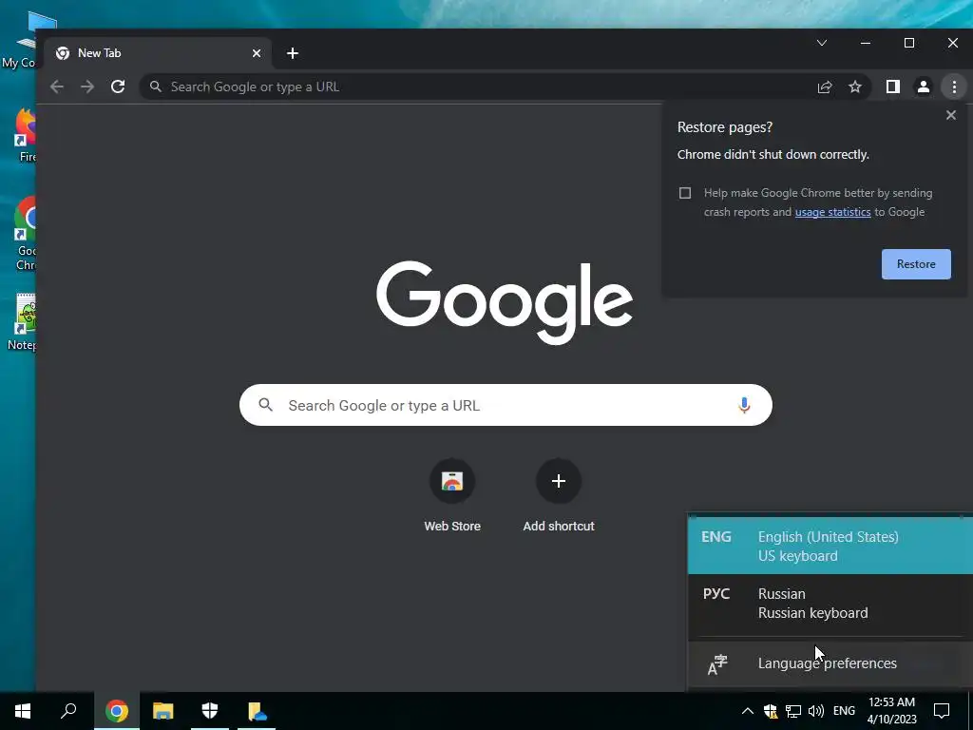Open Language preferences
973x730 pixels.
pos(830,663)
